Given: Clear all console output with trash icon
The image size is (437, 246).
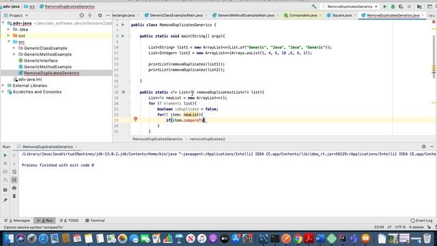Looking at the screenshot, I should point(14,196).
